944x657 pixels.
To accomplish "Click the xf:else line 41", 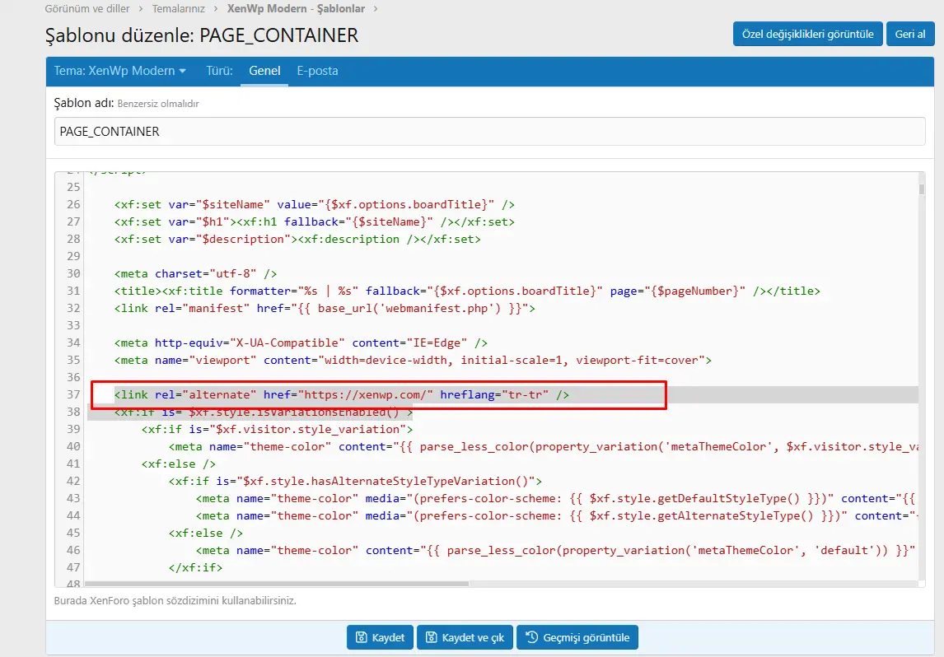I will click(x=178, y=464).
